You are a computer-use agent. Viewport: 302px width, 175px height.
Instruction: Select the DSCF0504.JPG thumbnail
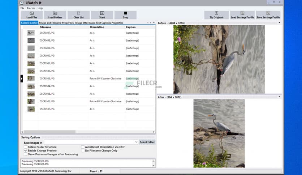tap(31, 86)
